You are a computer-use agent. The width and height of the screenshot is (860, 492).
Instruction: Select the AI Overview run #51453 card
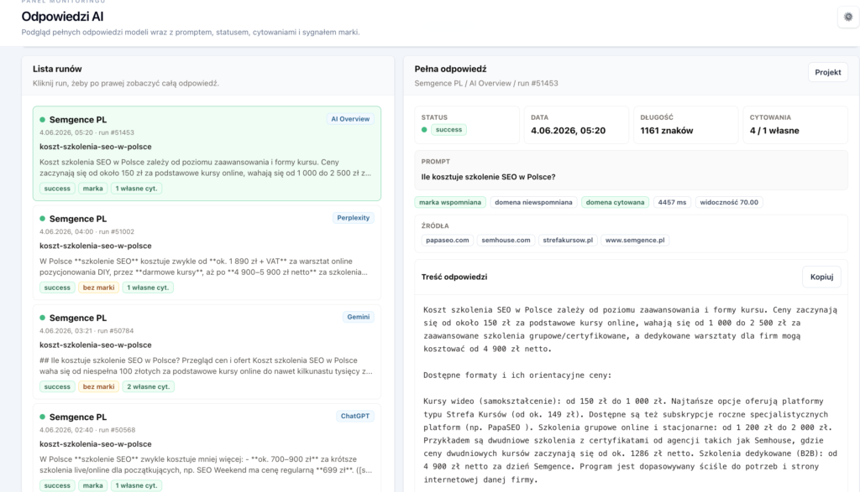pos(207,153)
